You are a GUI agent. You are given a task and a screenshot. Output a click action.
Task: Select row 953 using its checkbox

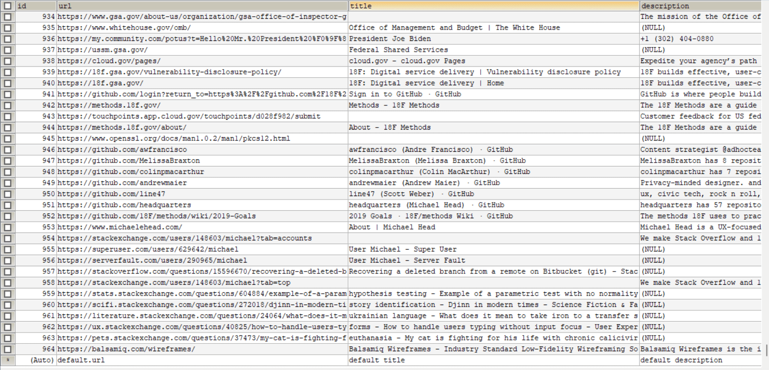point(7,227)
